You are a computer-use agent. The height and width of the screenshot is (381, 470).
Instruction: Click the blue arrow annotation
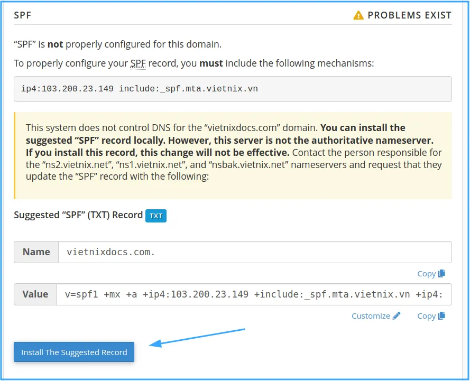click(x=197, y=337)
